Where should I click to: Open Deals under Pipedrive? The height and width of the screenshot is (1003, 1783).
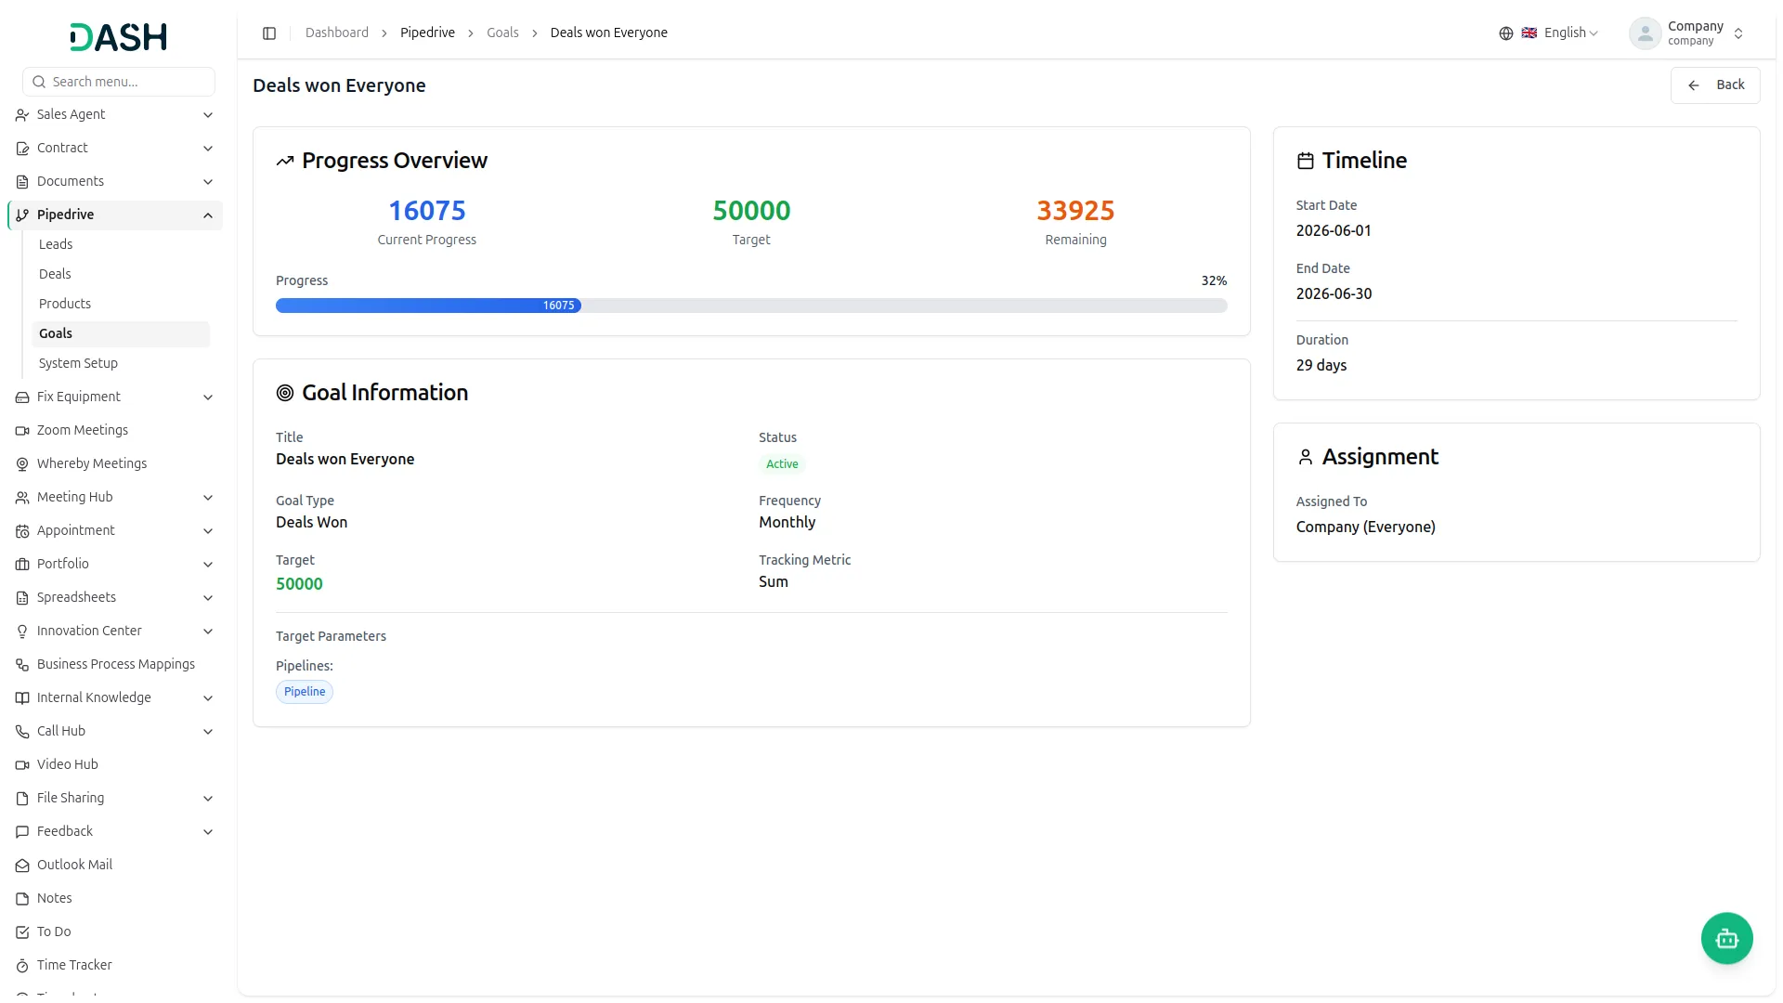click(x=121, y=274)
